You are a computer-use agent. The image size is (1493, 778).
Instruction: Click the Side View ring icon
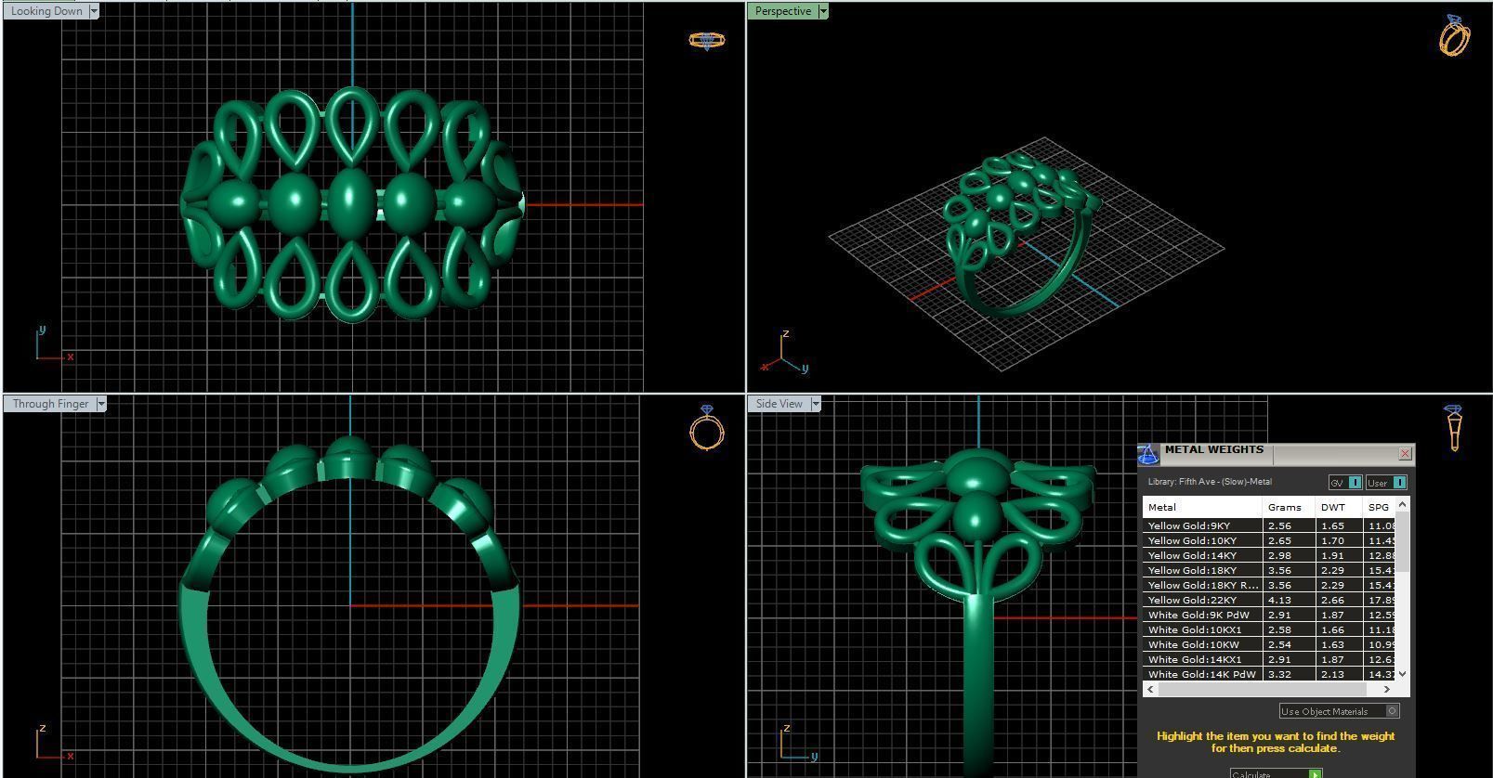[x=1453, y=428]
